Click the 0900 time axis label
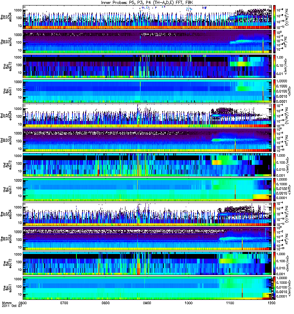 [x=147, y=303]
